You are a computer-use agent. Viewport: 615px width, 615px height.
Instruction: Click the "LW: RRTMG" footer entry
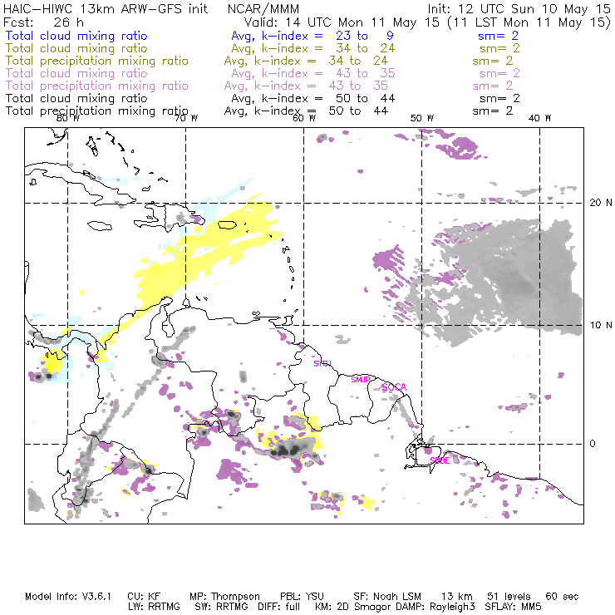tap(154, 607)
